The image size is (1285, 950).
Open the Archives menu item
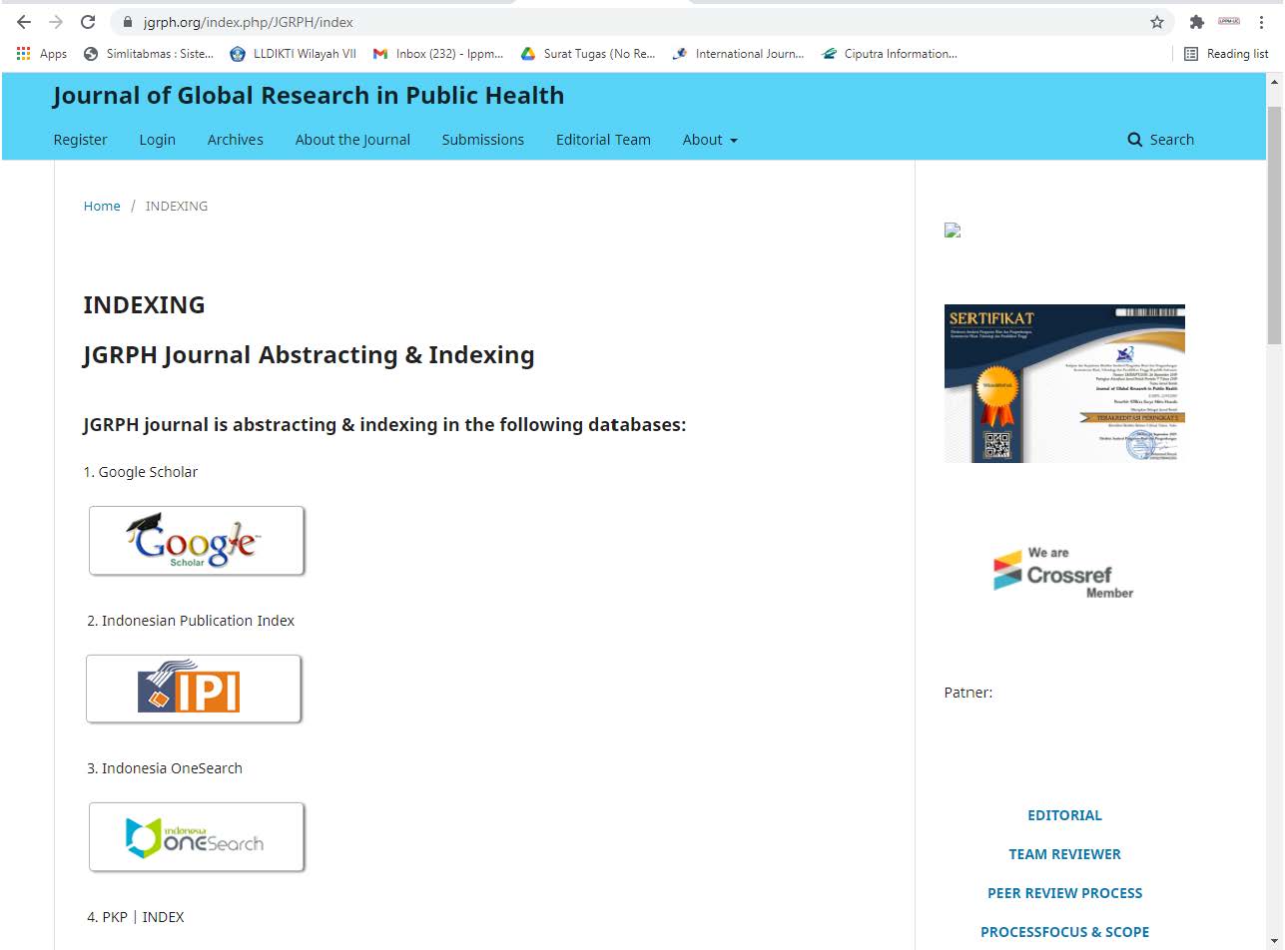236,140
